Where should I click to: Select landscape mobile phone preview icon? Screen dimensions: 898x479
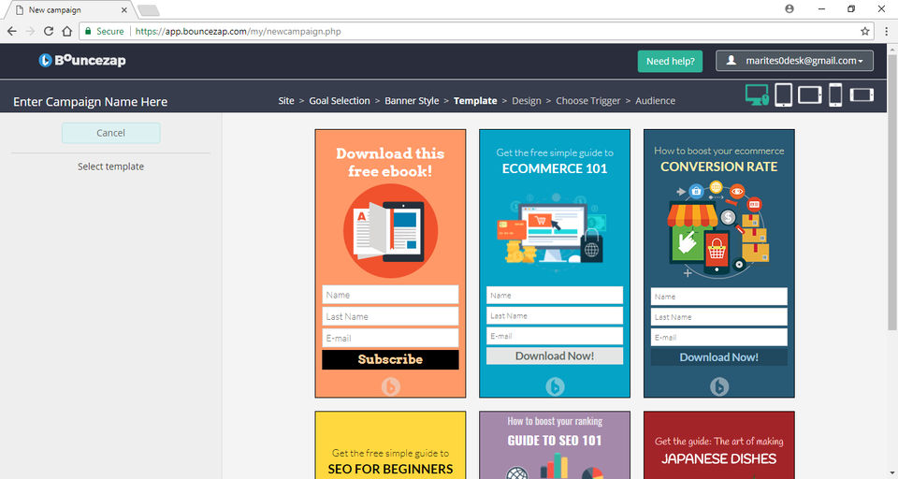862,94
